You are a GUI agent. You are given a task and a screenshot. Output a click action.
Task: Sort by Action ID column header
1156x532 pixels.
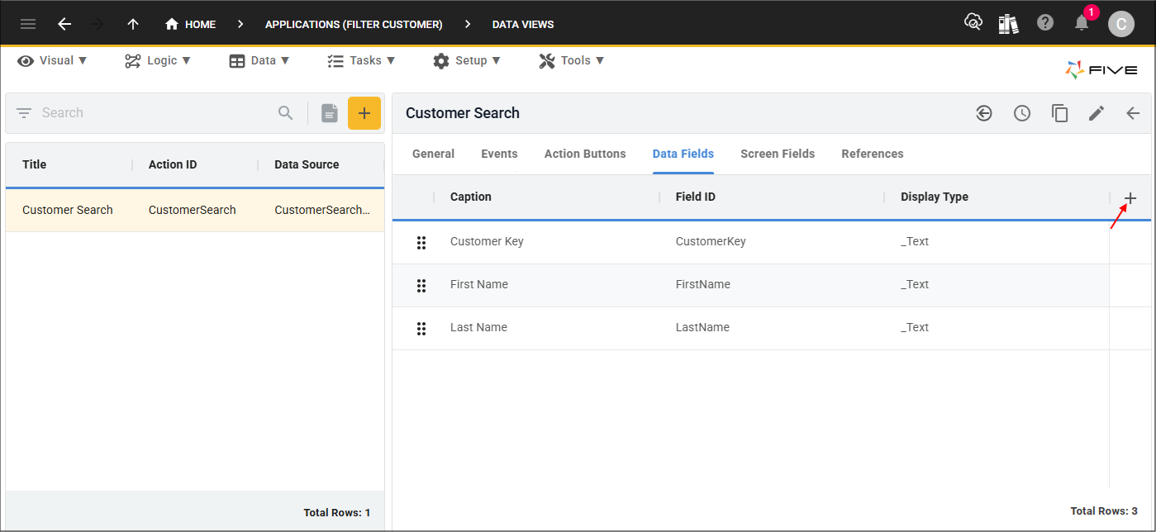(173, 164)
